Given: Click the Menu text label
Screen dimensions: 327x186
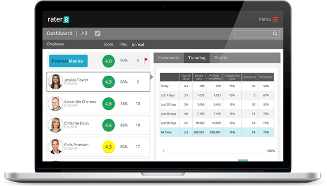Looking at the screenshot, I should (x=264, y=19).
